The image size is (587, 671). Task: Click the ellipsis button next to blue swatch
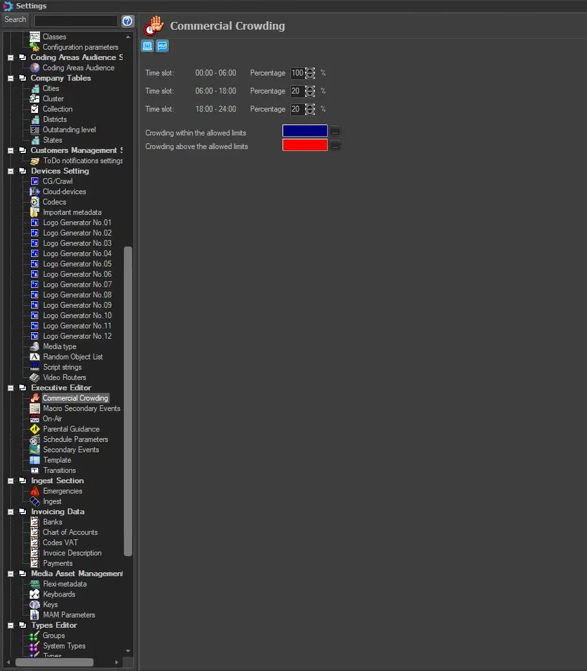[335, 131]
